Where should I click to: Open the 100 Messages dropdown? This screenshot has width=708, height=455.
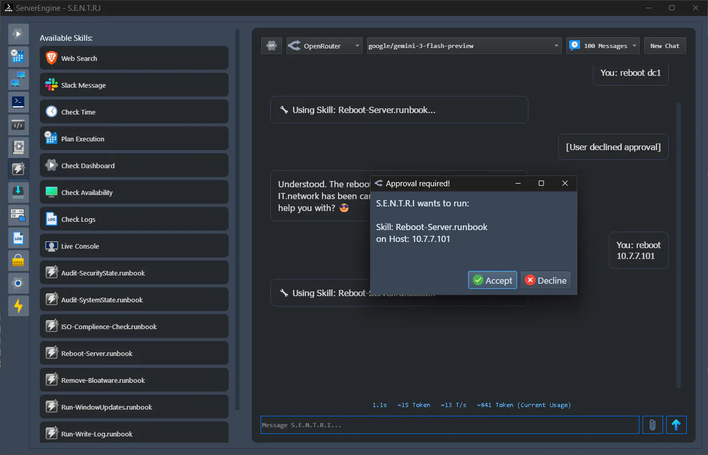pos(602,45)
